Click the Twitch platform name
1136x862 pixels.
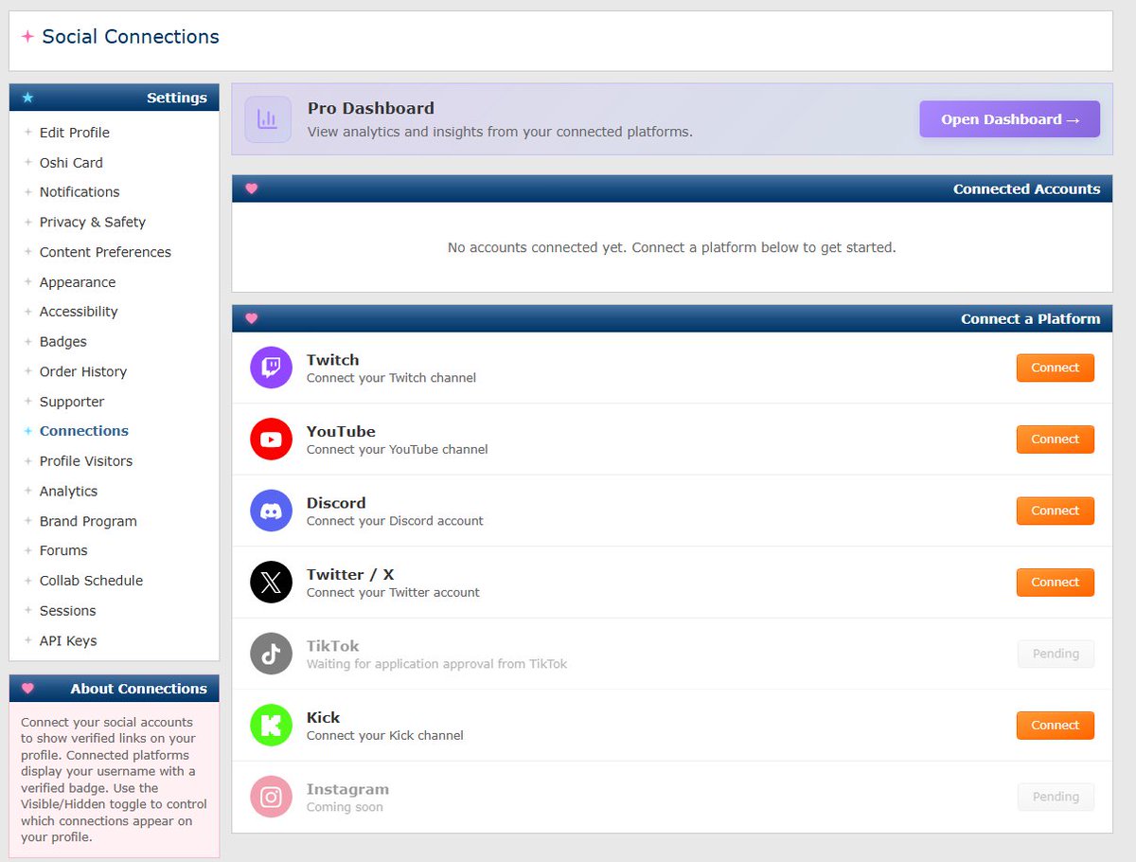333,360
